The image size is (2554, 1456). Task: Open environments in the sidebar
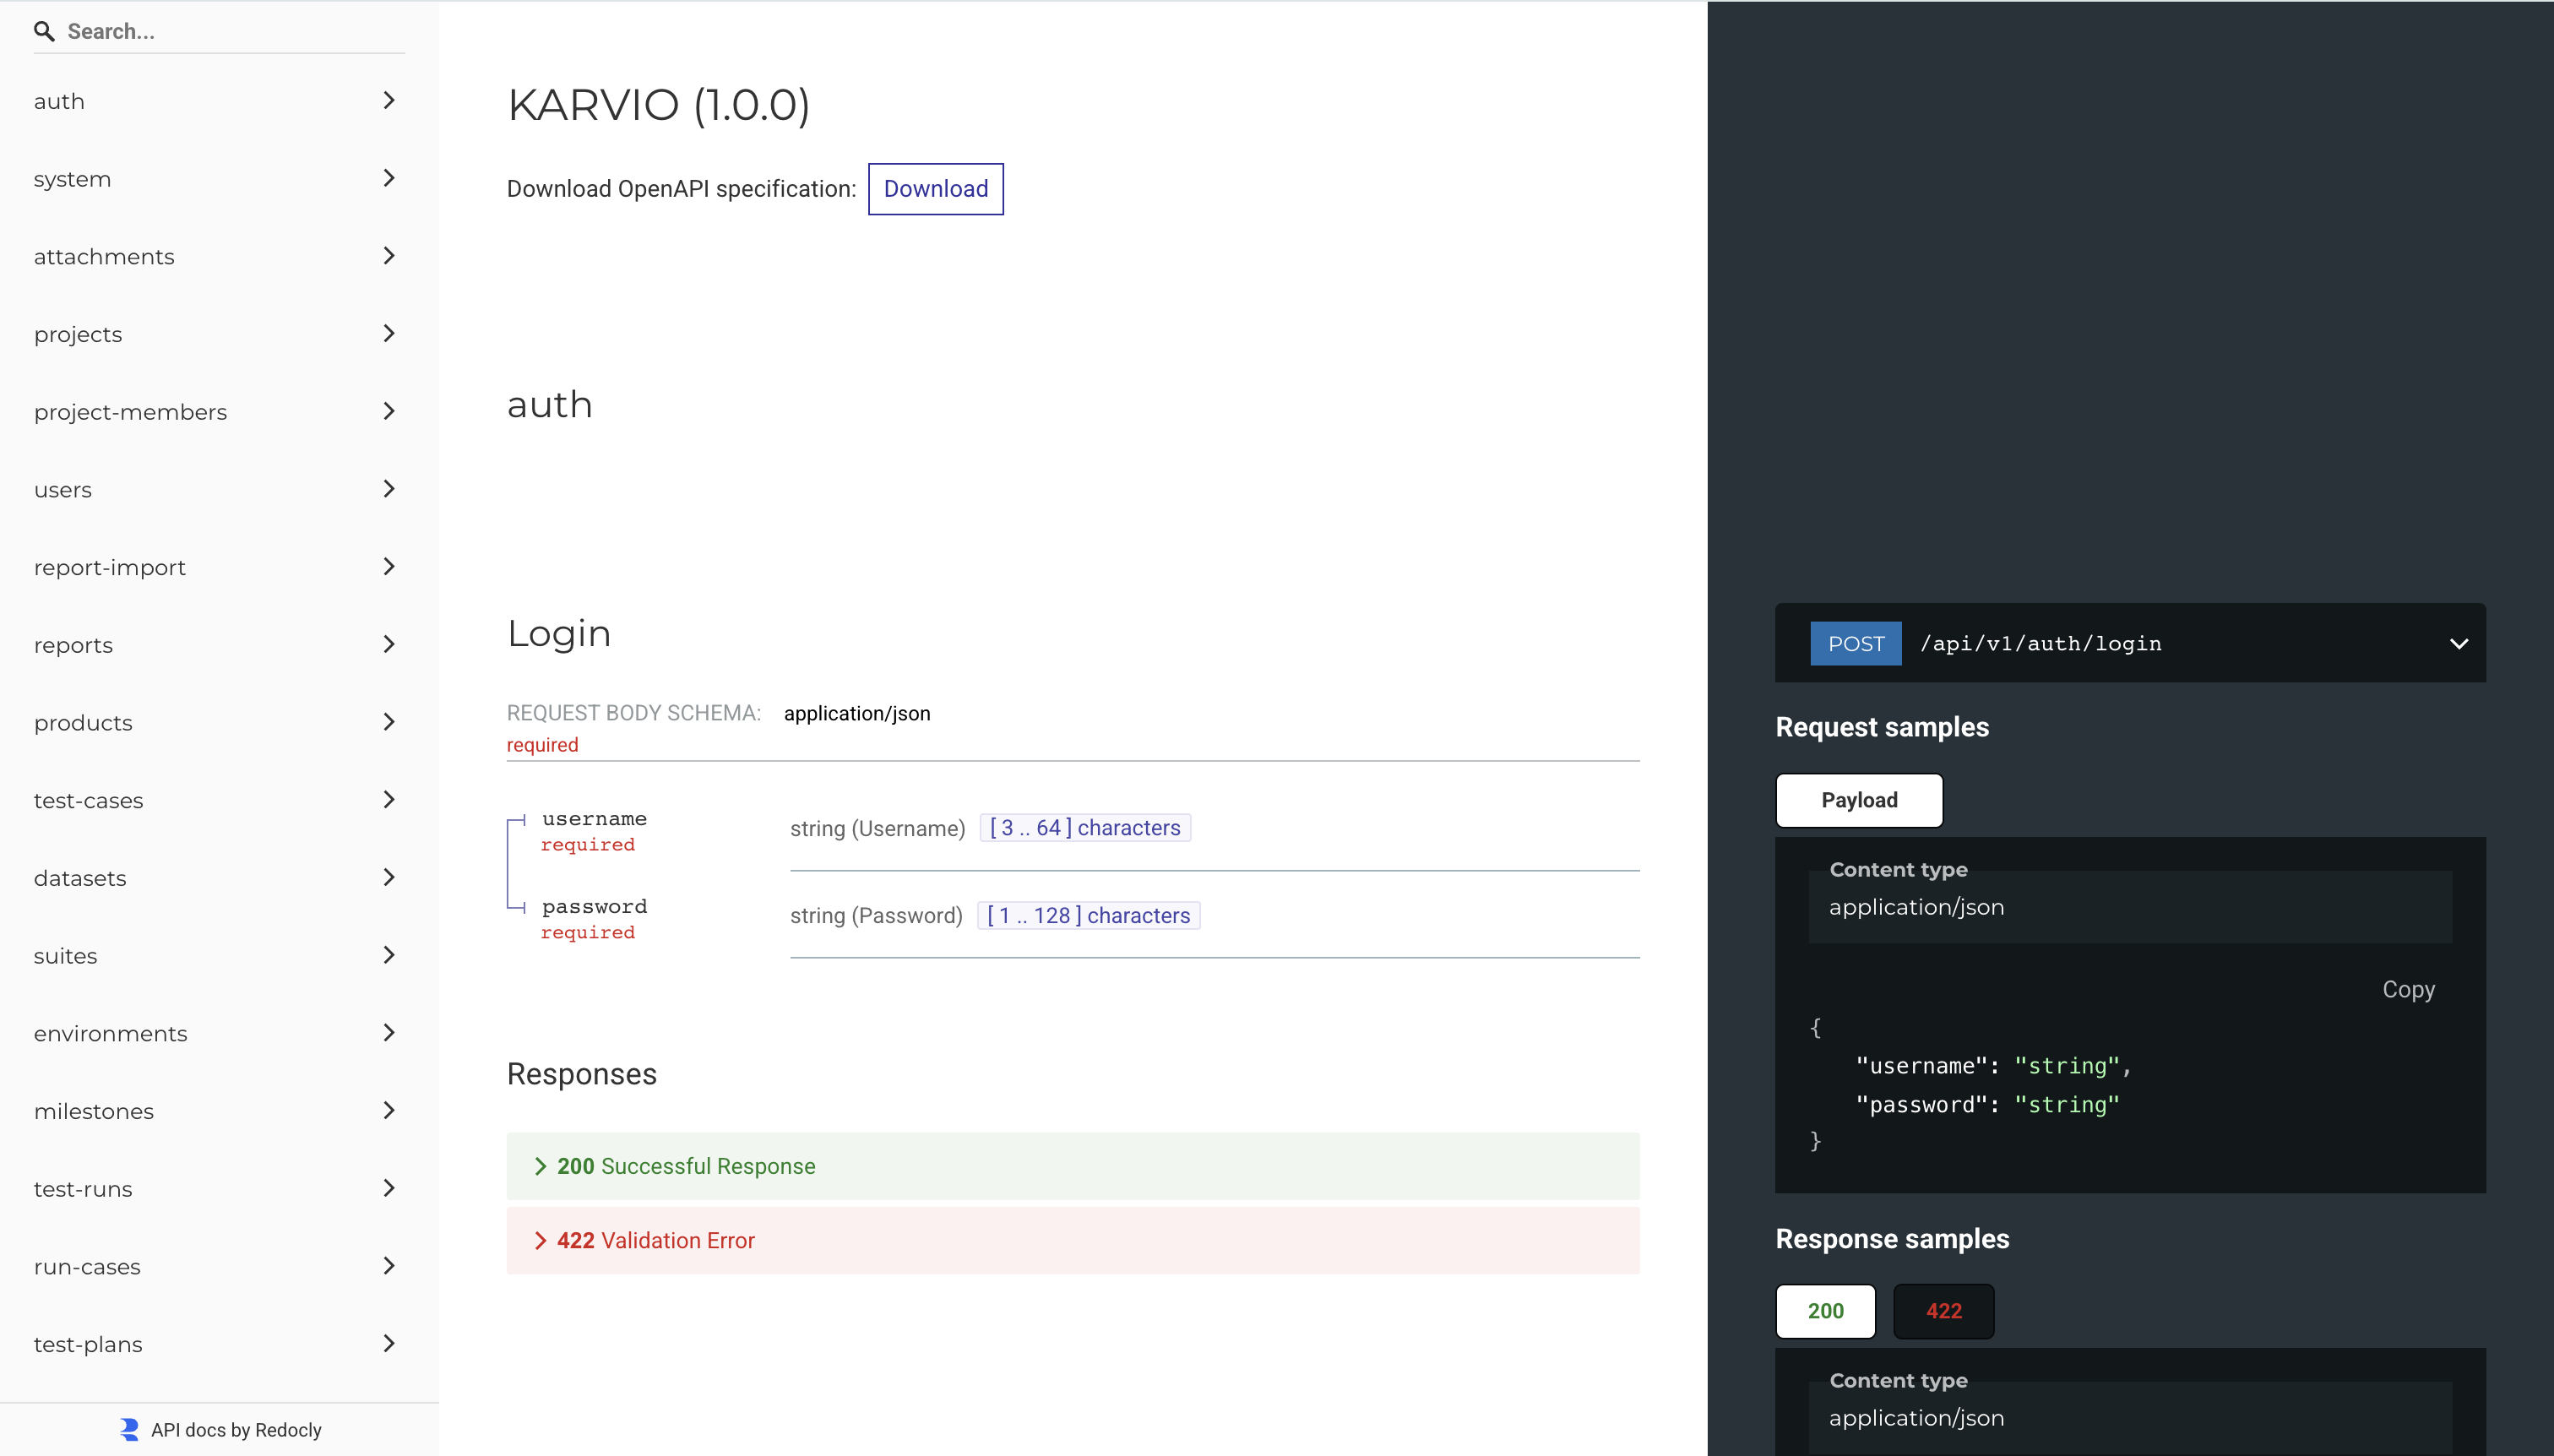coord(219,1033)
